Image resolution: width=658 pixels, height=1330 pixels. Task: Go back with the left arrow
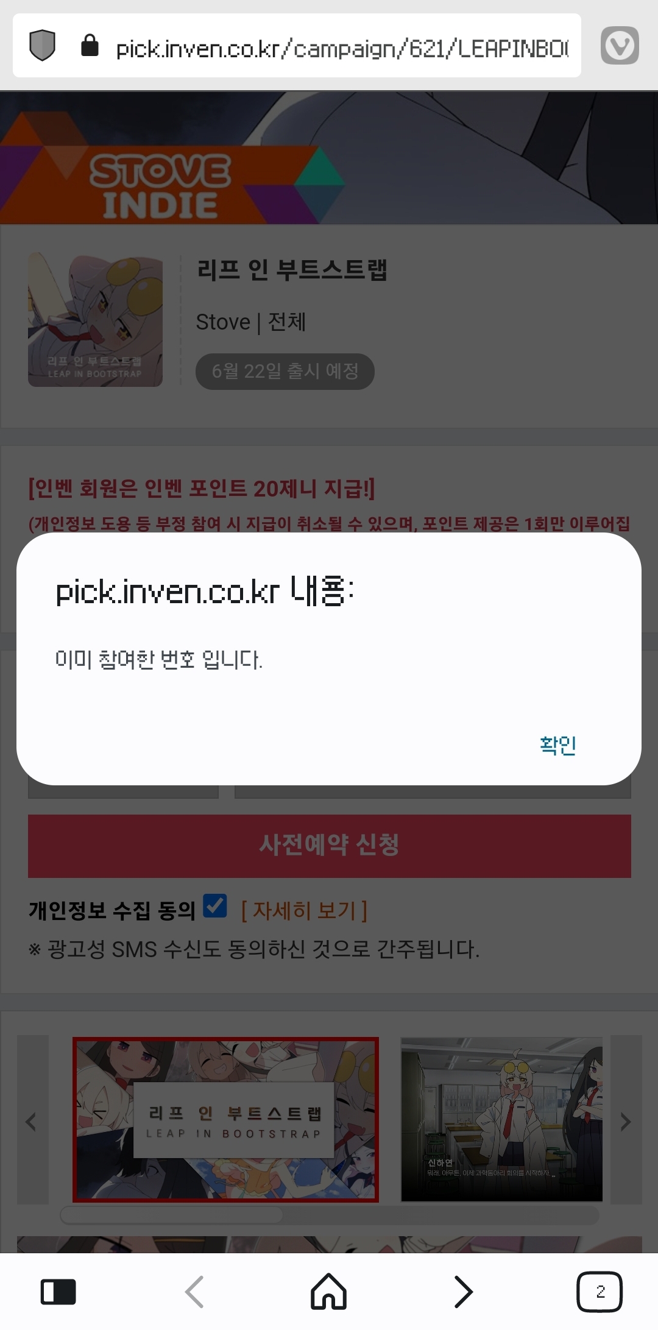(x=194, y=1292)
